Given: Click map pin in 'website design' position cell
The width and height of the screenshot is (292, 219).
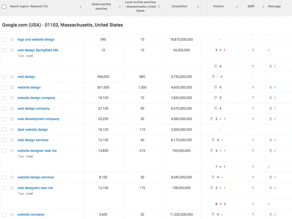Looking at the screenshot, I should (x=216, y=87).
